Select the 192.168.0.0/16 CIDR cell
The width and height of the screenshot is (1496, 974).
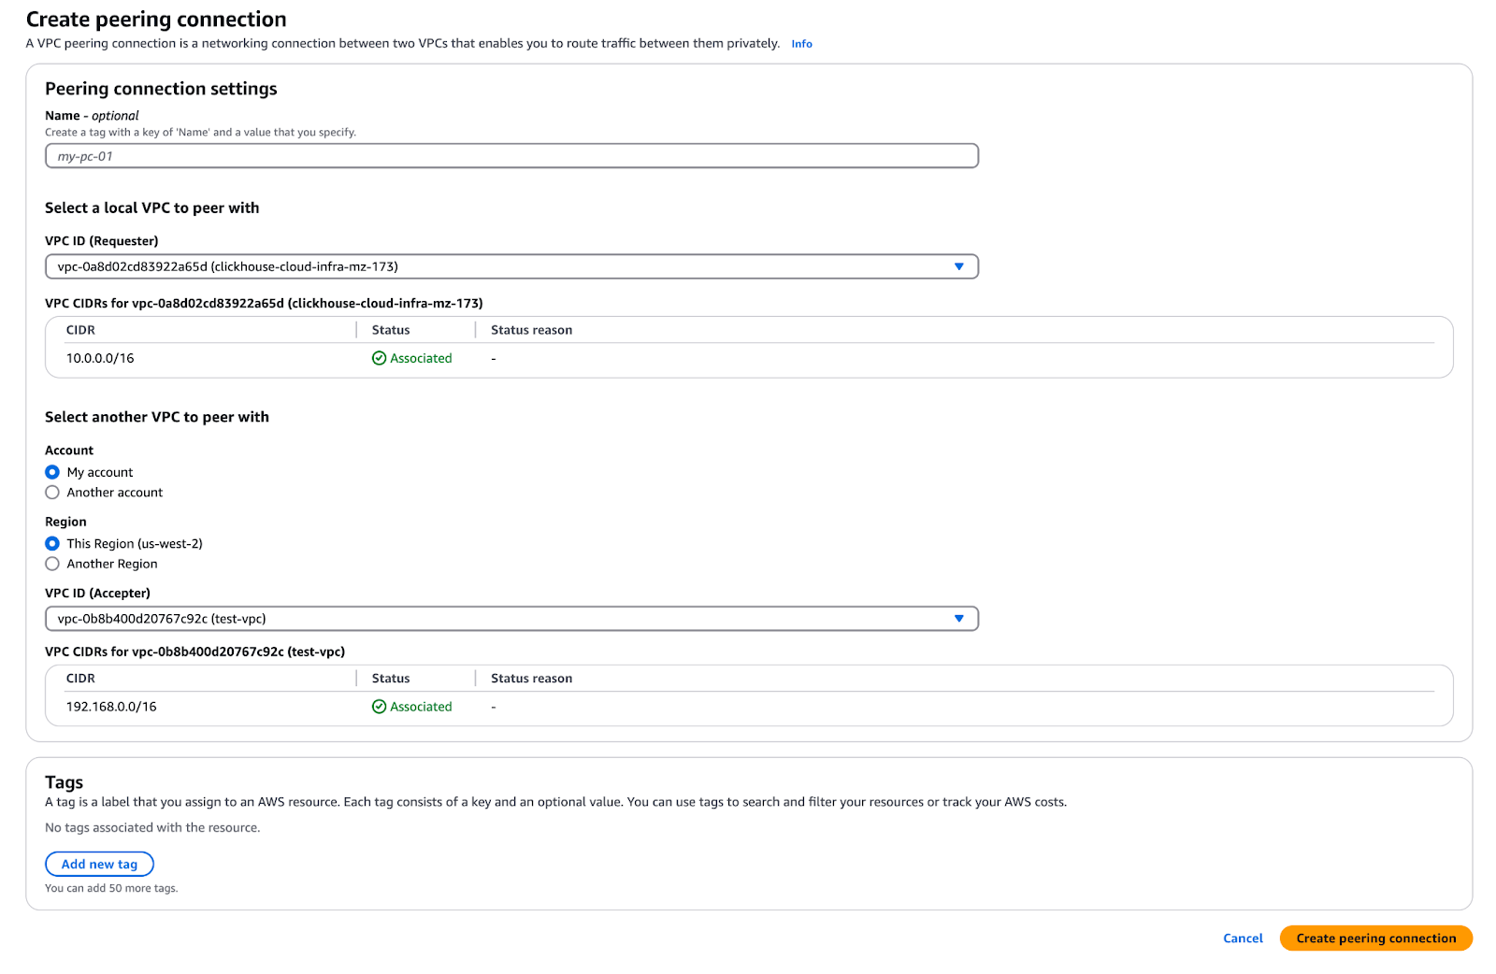[x=111, y=707]
